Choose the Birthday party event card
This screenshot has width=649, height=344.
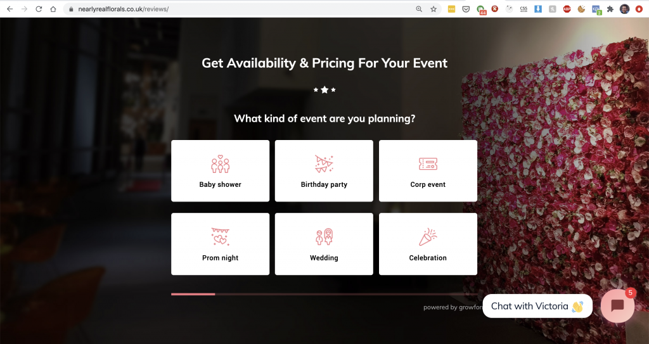point(324,171)
